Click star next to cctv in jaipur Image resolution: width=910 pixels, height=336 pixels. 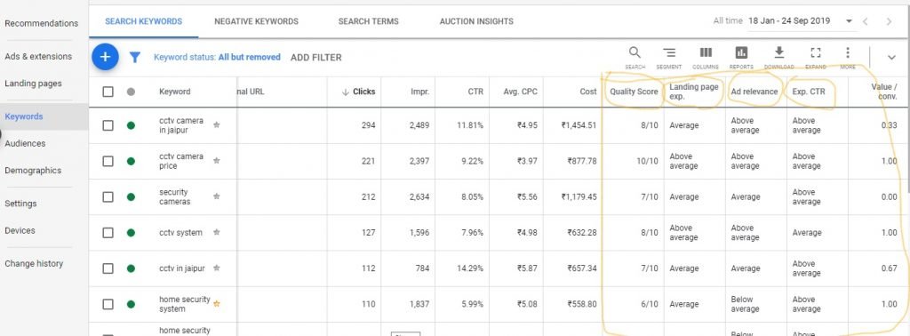click(x=217, y=268)
